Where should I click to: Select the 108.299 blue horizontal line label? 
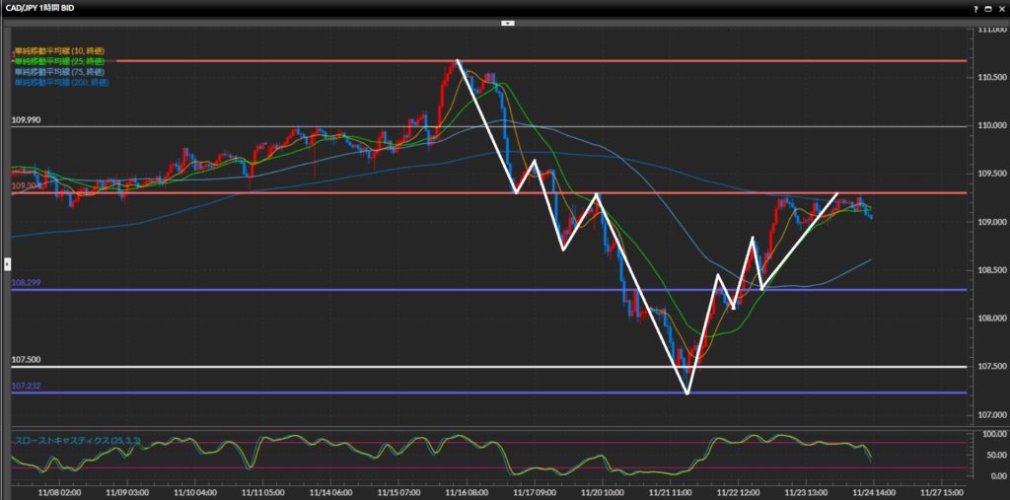click(x=26, y=283)
